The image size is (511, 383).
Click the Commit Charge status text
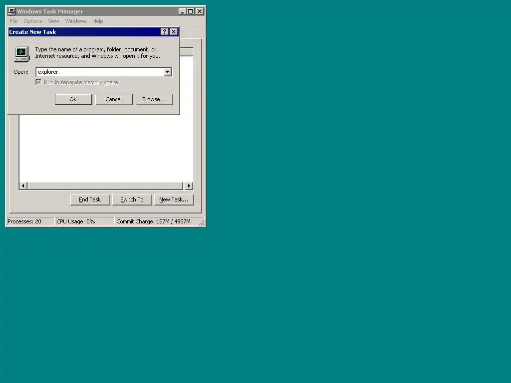click(153, 221)
